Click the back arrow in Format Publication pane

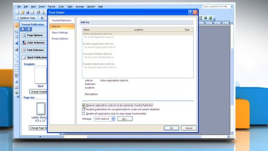click(x=23, y=29)
